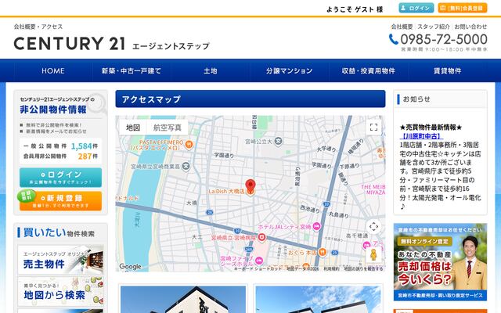Image resolution: width=501 pixels, height=313 pixels.
Task: Click 地図の誤りを報告する link
Action: (x=363, y=269)
